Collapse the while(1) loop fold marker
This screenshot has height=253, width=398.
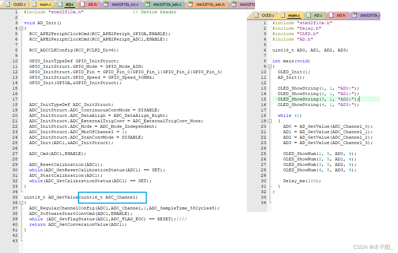[270, 121]
